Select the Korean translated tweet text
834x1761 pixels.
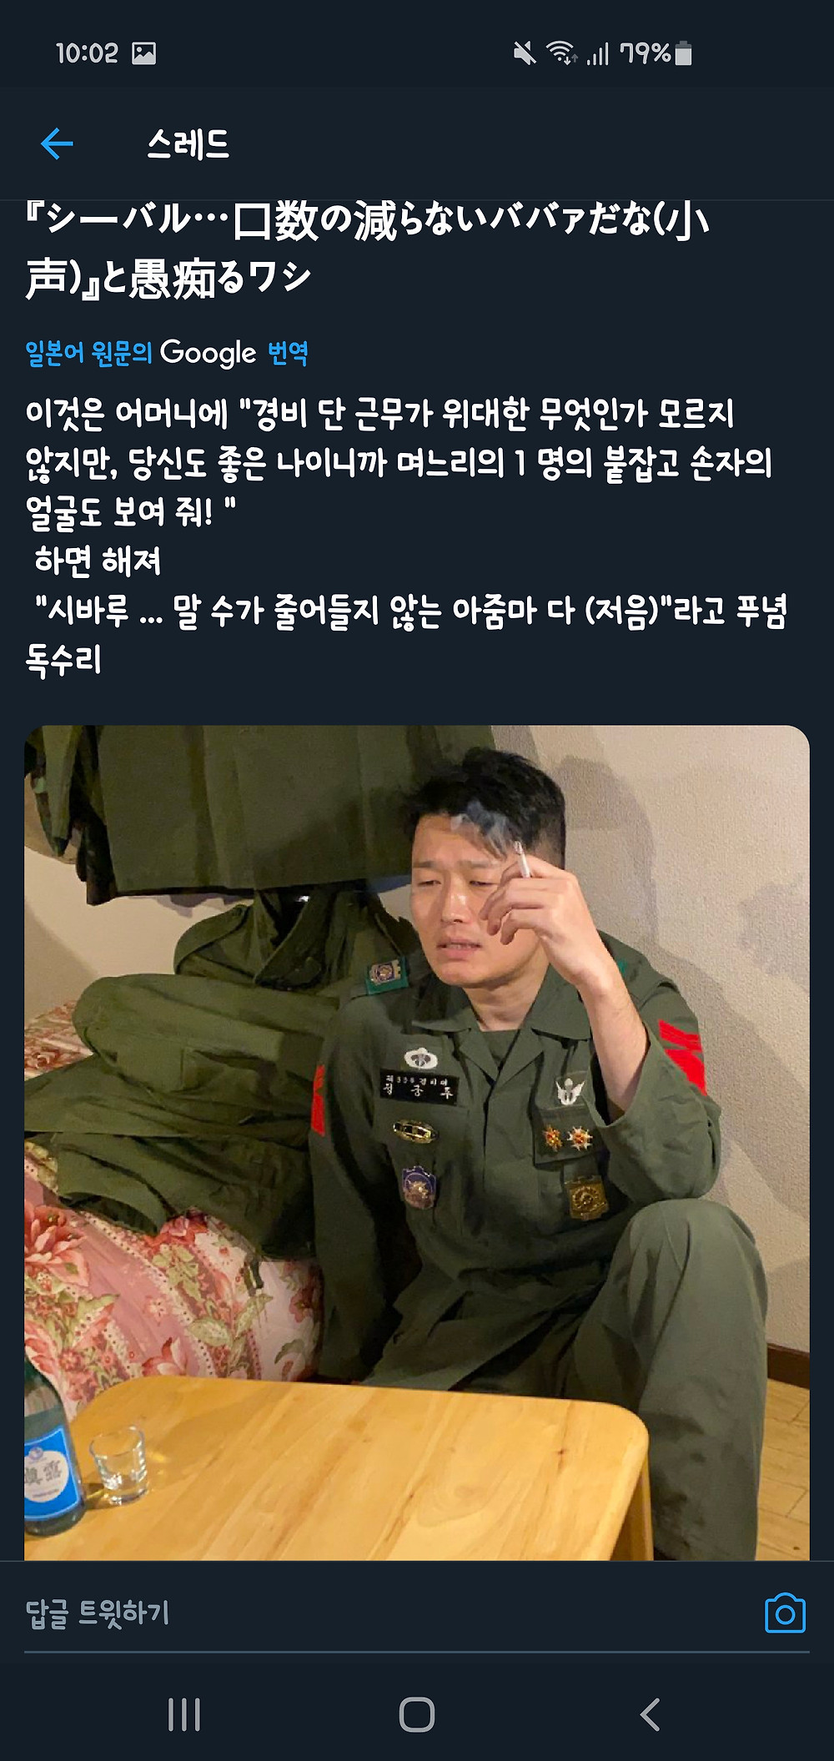406,536
